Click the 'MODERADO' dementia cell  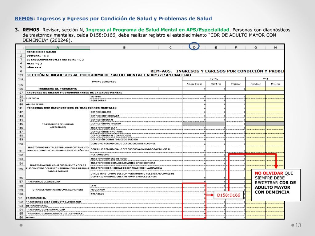[136, 190]
